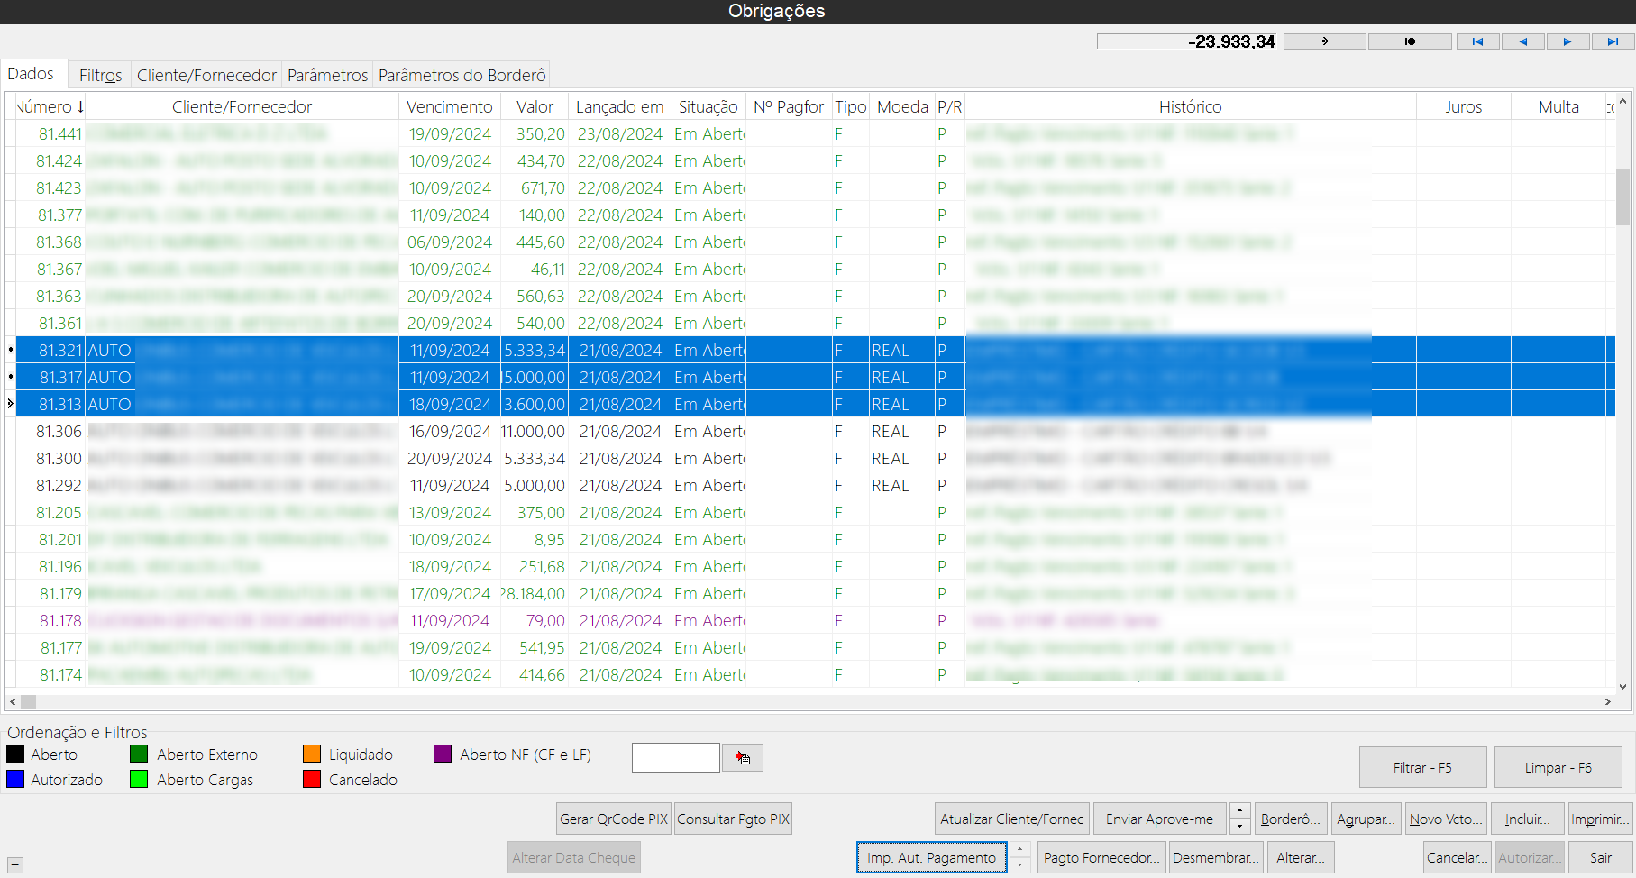Switch to the Parâmetros tab

tap(327, 75)
